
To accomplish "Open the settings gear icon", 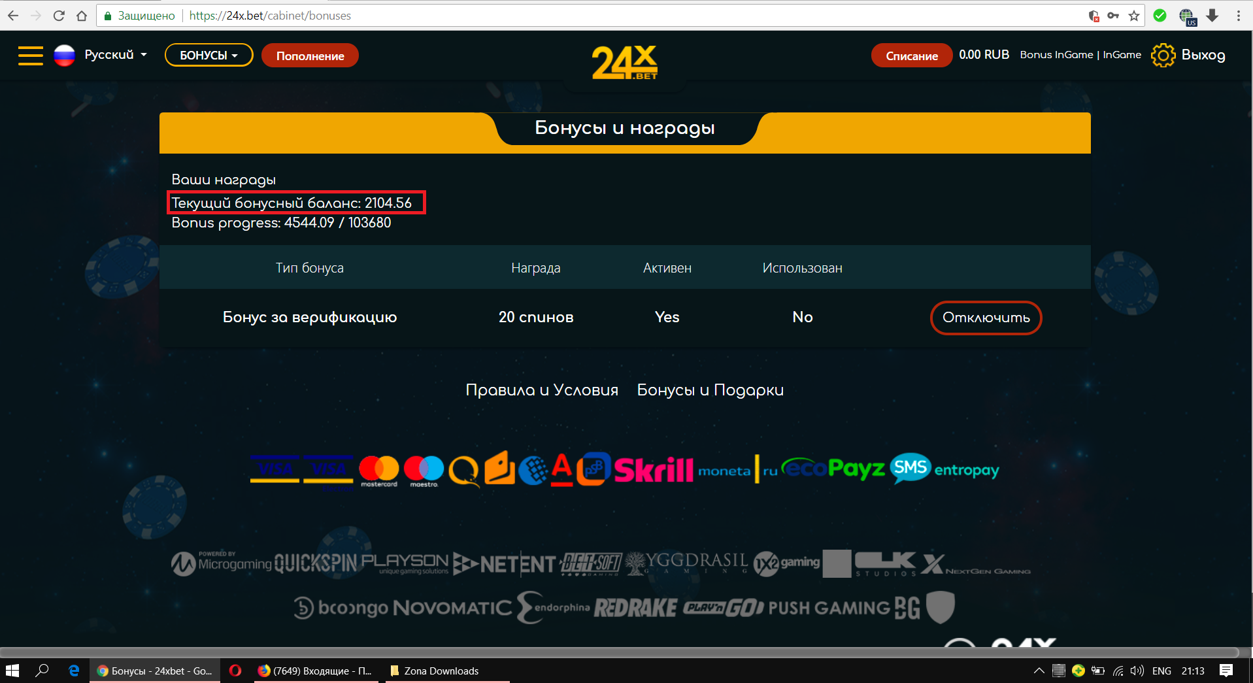I will (x=1163, y=56).
